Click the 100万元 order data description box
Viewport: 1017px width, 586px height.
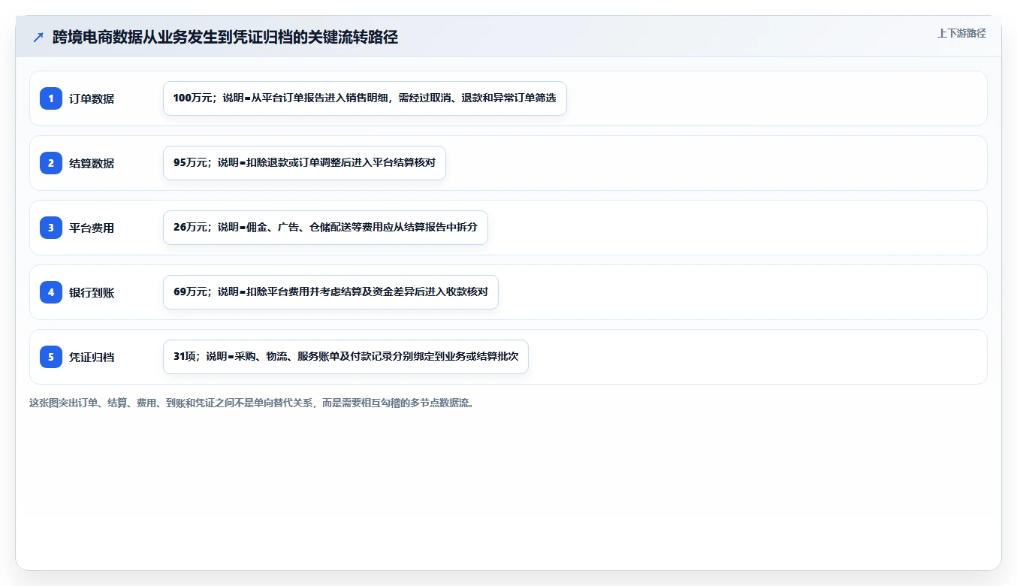[x=365, y=98]
